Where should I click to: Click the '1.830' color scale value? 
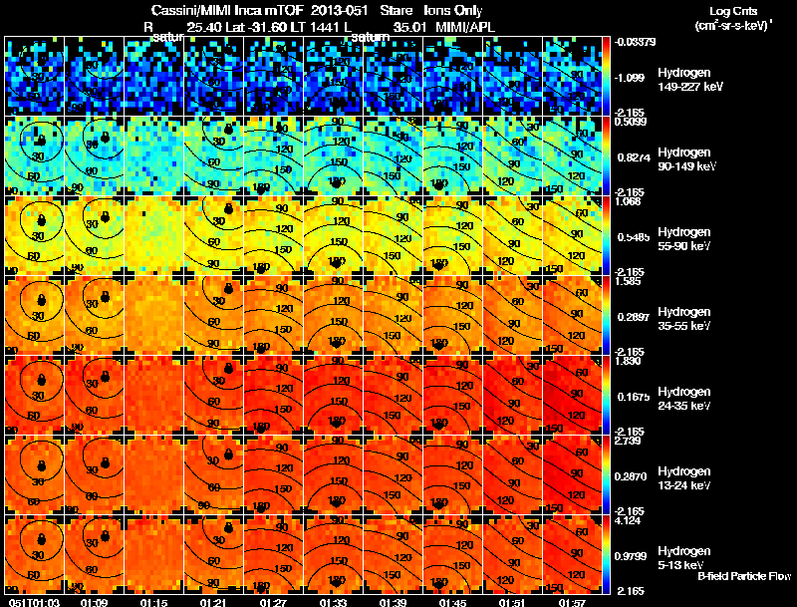point(628,361)
